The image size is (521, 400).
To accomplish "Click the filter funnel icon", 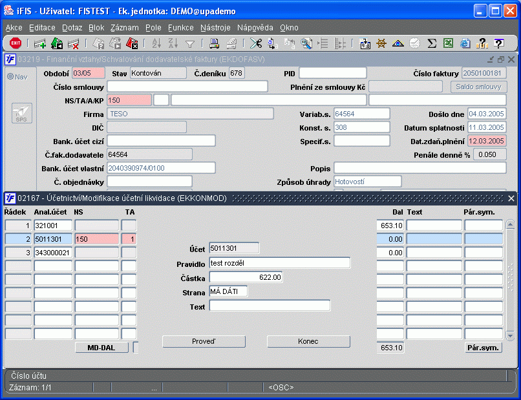I will coord(190,43).
